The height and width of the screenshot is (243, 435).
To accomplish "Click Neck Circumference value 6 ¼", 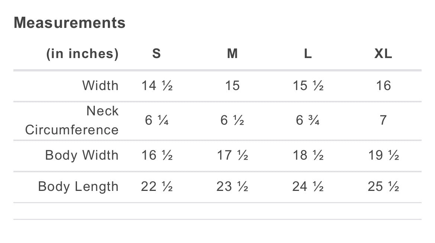I will (157, 121).
